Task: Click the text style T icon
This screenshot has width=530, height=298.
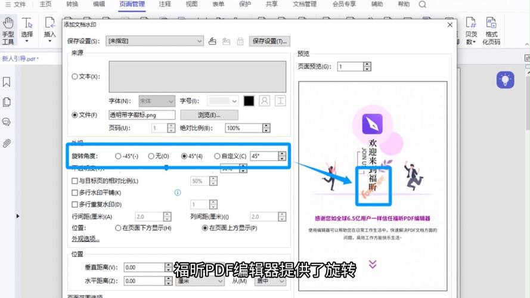Action: [280, 101]
